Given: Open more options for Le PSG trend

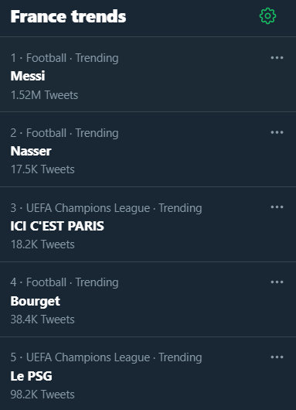Looking at the screenshot, I should pyautogui.click(x=277, y=357).
